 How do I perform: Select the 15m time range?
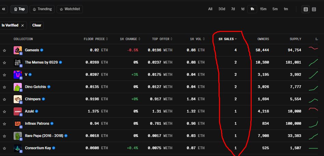[x=263, y=9]
